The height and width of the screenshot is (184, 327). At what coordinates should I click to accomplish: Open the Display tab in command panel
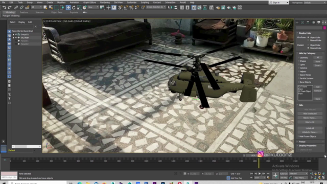pos(319,22)
